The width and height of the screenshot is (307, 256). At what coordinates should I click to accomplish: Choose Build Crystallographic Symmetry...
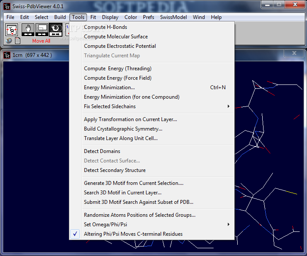pyautogui.click(x=152, y=129)
